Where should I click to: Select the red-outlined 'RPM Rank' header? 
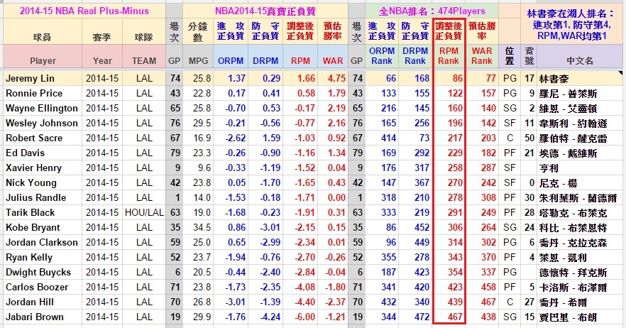tap(449, 56)
